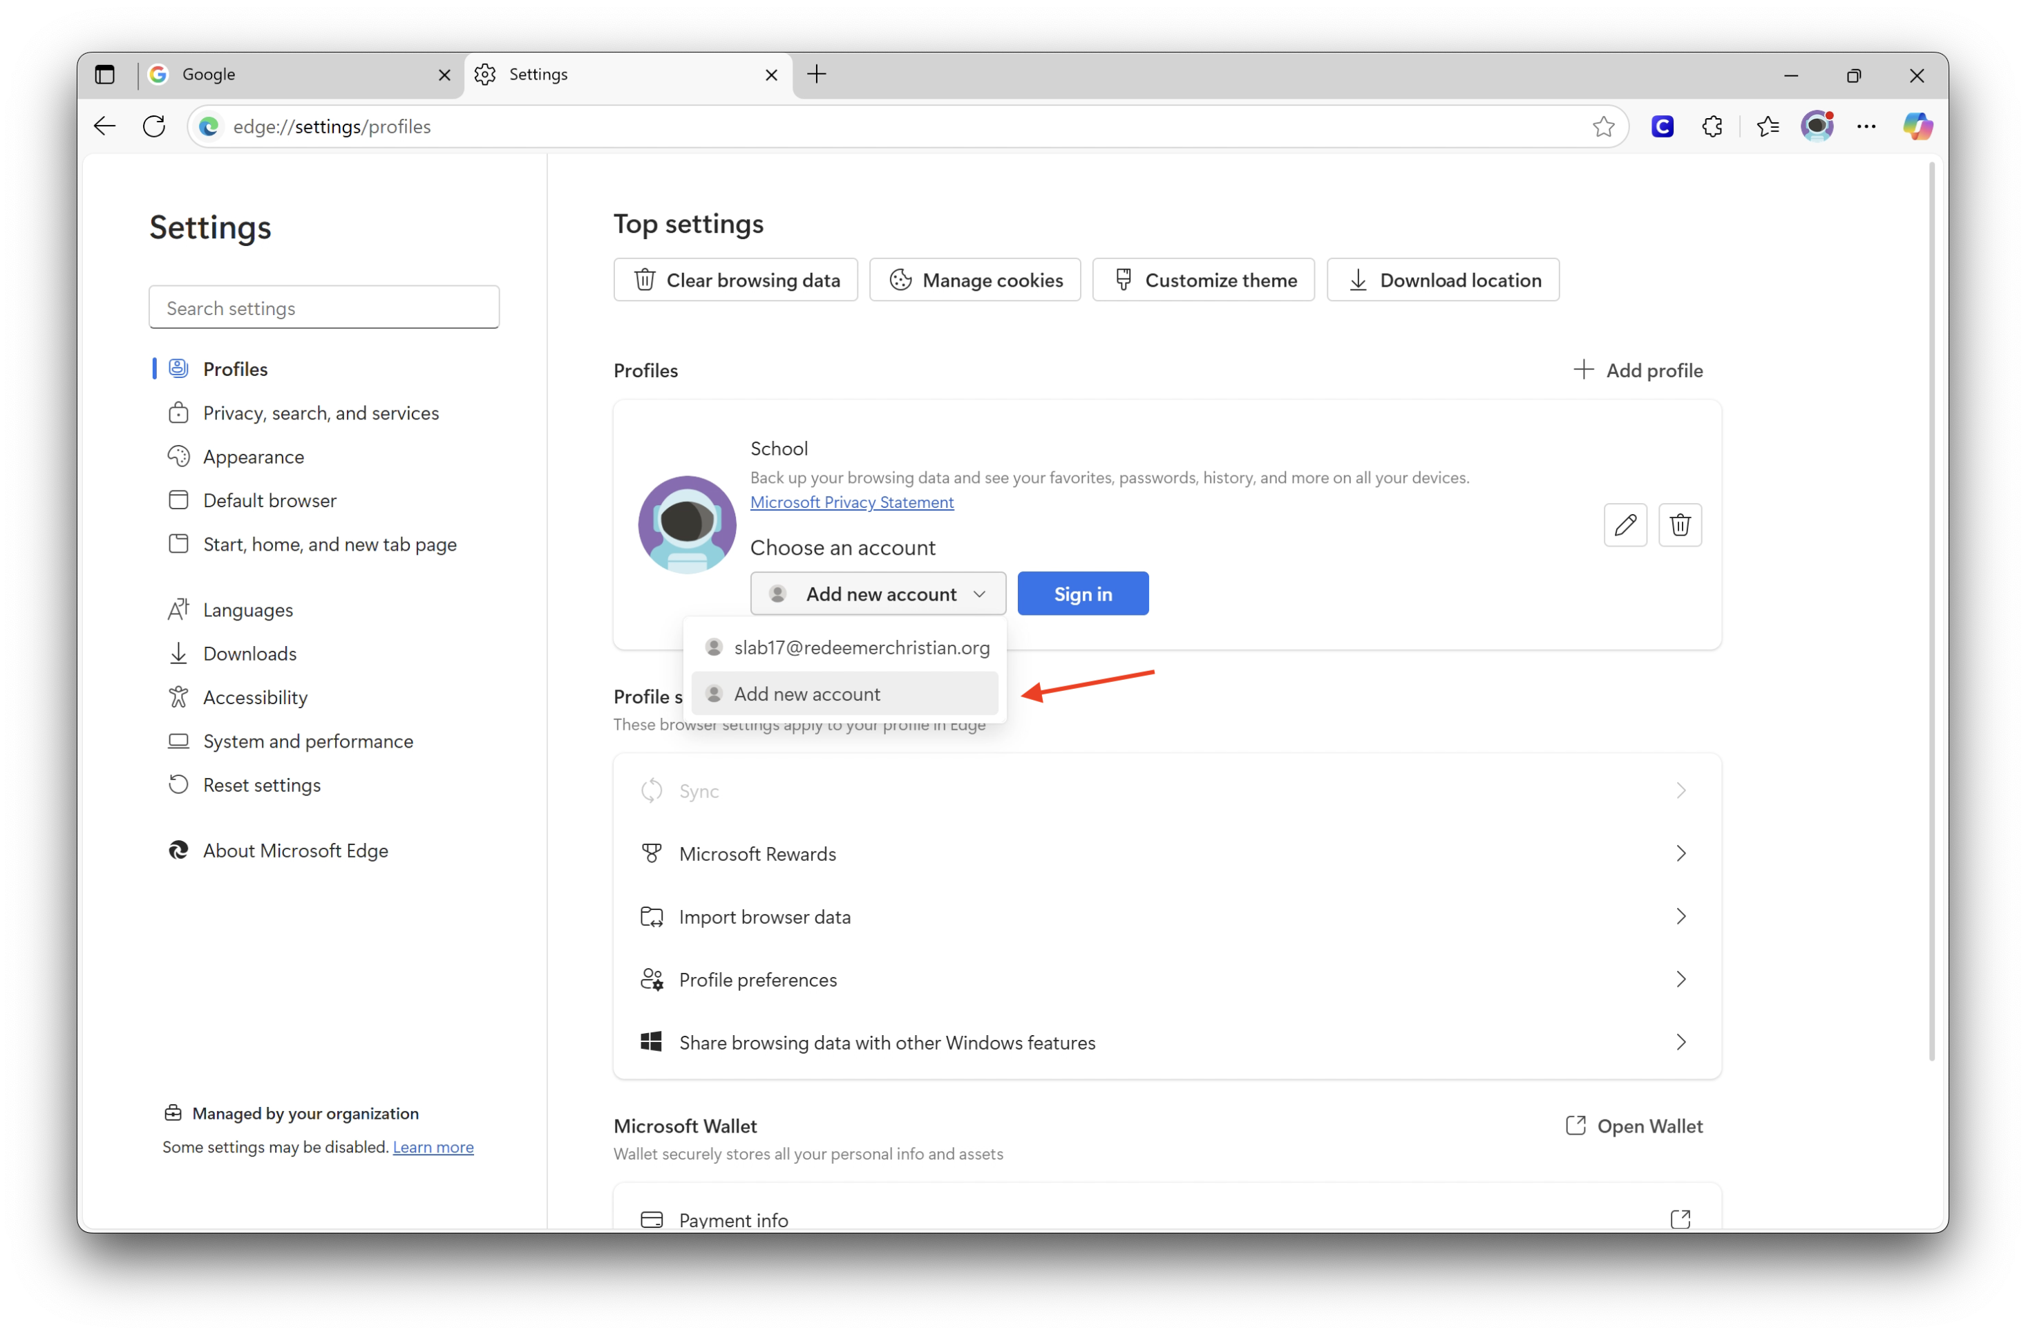Click the Clear browsing data button
This screenshot has height=1335, width=2026.
click(735, 280)
